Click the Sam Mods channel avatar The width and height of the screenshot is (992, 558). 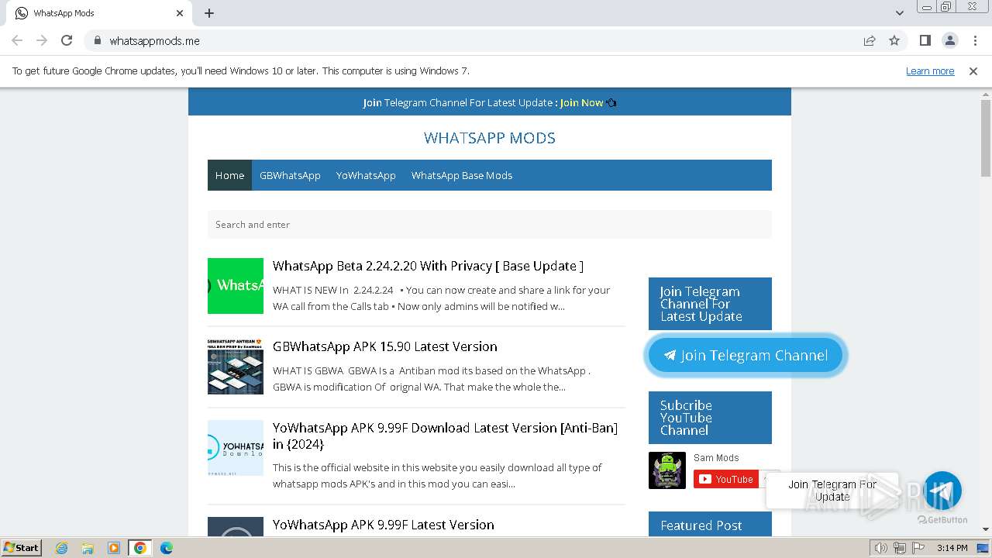pyautogui.click(x=667, y=470)
